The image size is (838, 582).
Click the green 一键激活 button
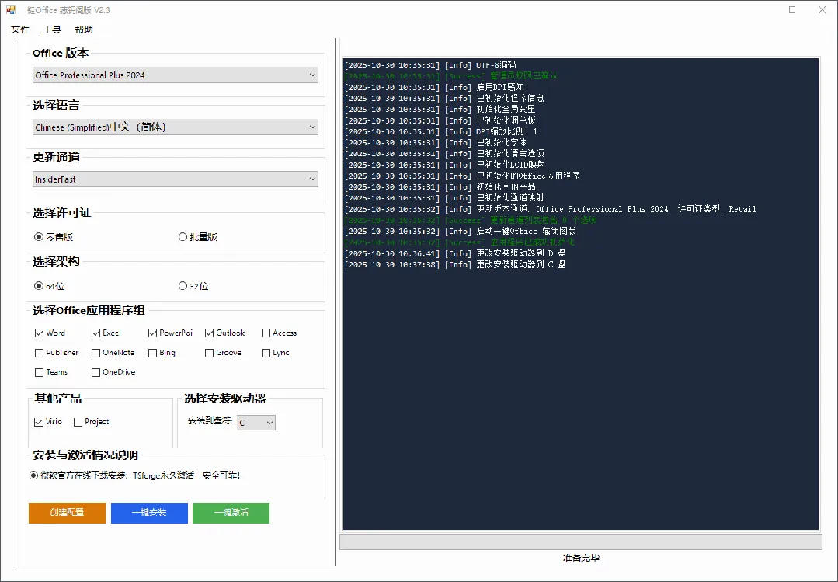tap(231, 513)
